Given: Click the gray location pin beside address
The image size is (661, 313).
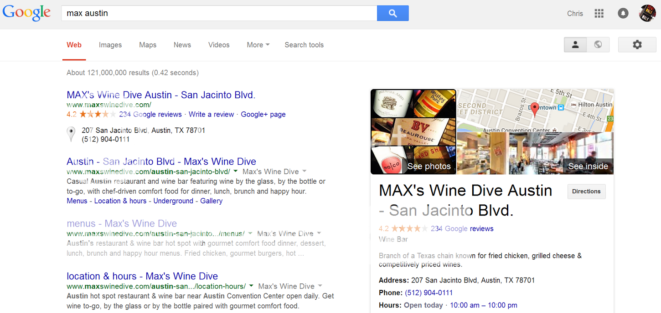Looking at the screenshot, I should coord(71,134).
